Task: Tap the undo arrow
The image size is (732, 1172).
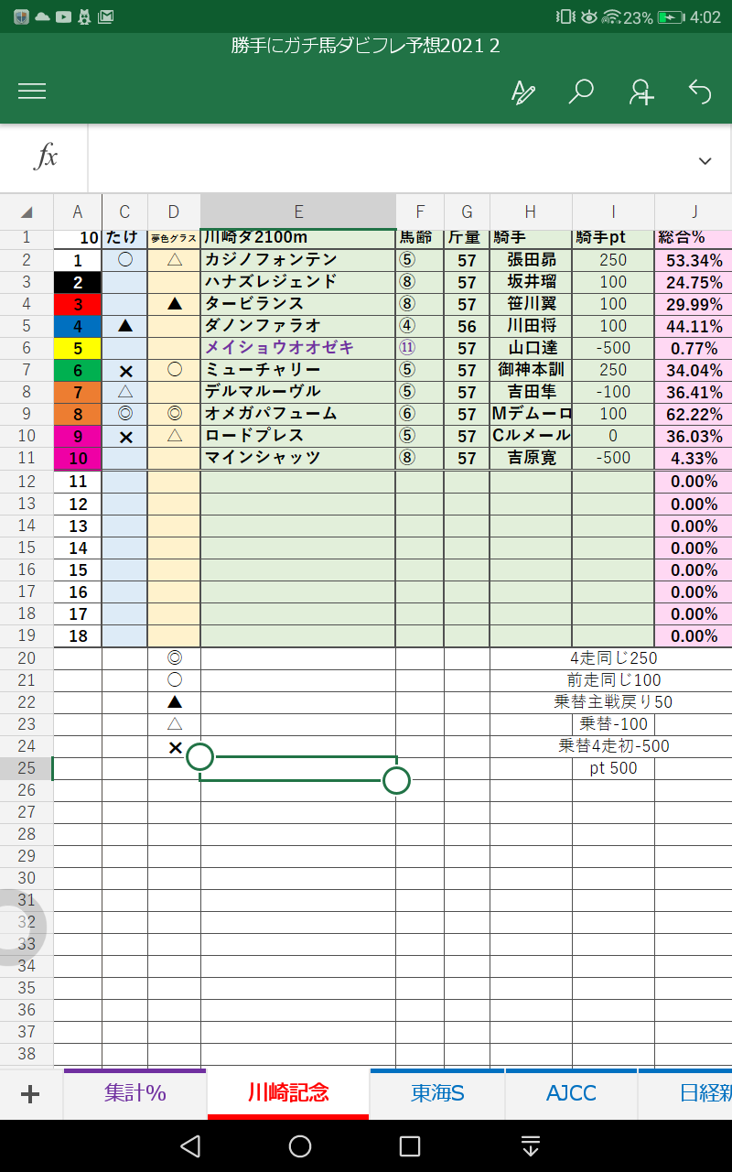Action: pos(700,92)
